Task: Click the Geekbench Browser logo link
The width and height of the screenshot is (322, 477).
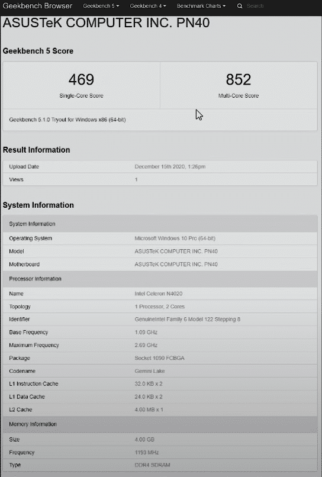Action: point(37,6)
